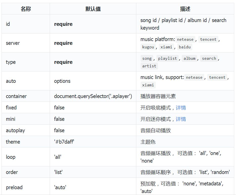The image size is (236, 195).
Task: Click the container parameter name
Action: click(x=16, y=96)
